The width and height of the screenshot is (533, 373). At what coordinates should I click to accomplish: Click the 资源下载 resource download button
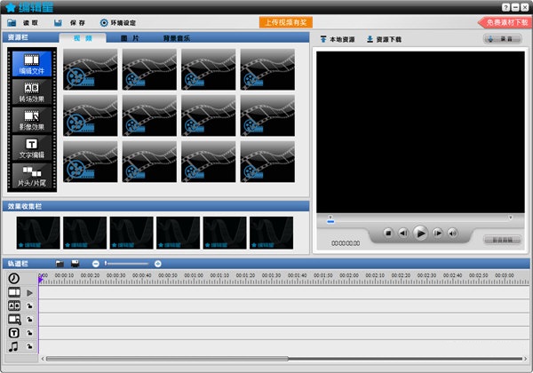coord(384,39)
